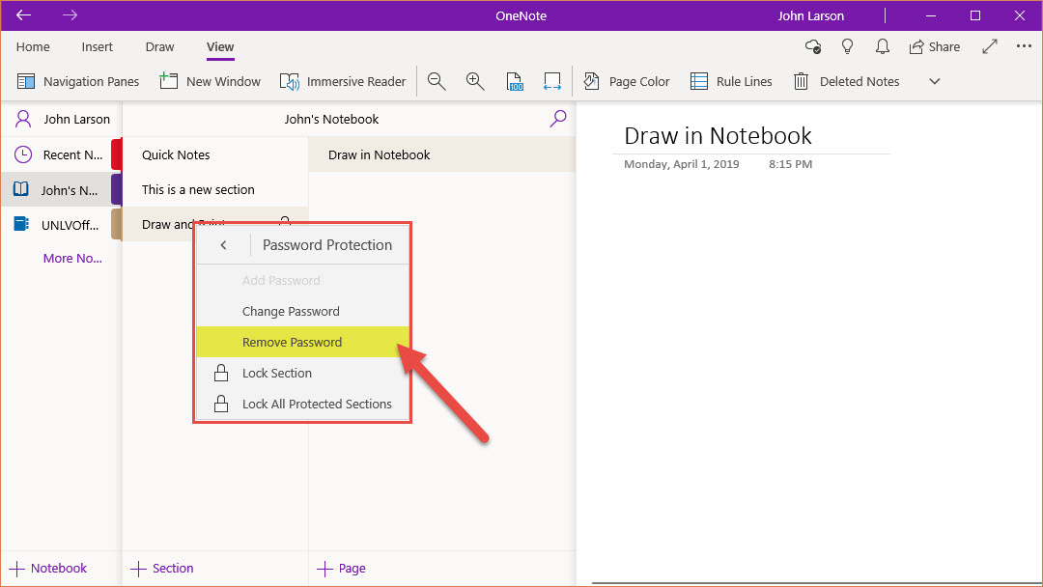Screen dimensions: 1043x587
Task: Set zoom to 100% icon
Action: 515,81
